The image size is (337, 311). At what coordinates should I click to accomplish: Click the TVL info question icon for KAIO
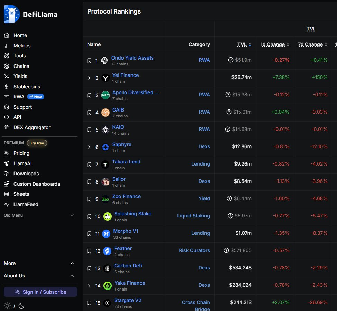click(x=228, y=129)
